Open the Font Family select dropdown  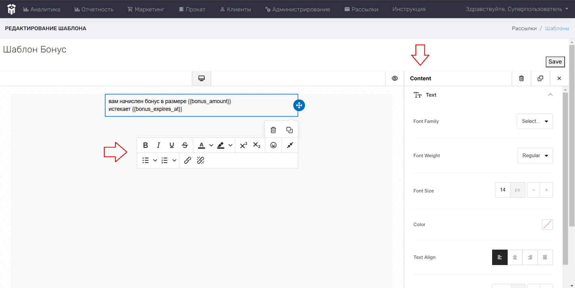point(535,121)
